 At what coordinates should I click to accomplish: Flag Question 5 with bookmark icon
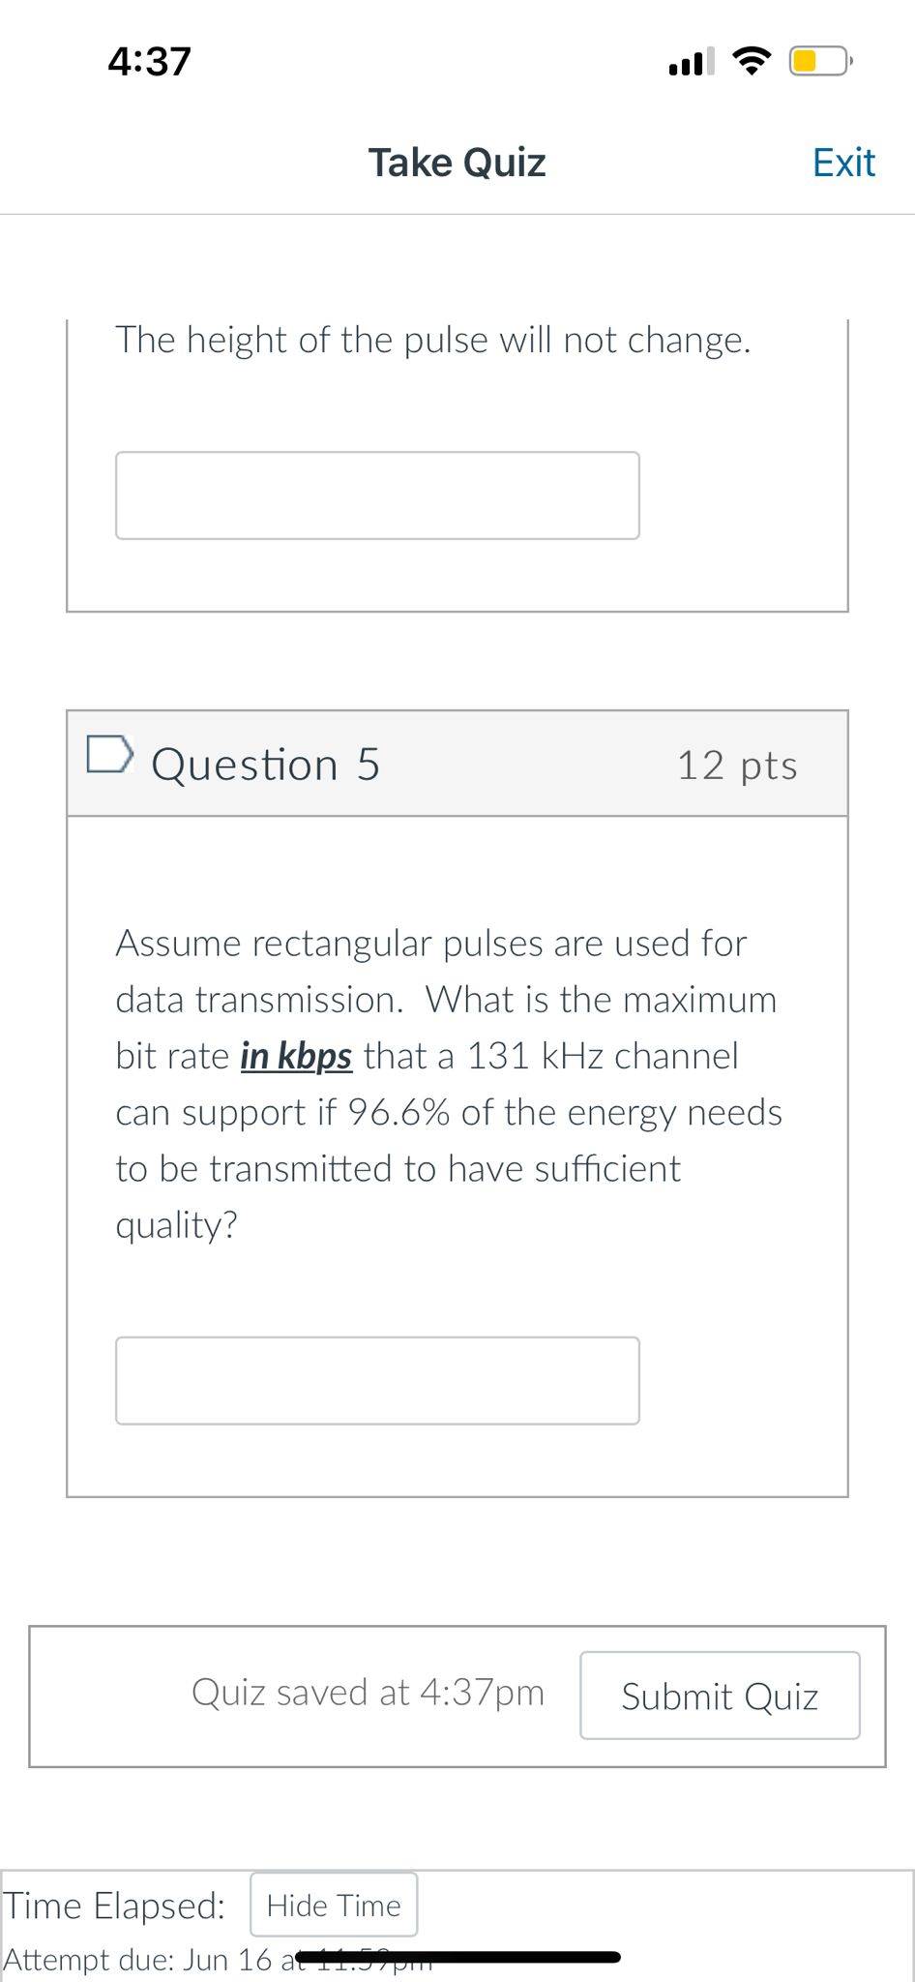[x=108, y=755]
